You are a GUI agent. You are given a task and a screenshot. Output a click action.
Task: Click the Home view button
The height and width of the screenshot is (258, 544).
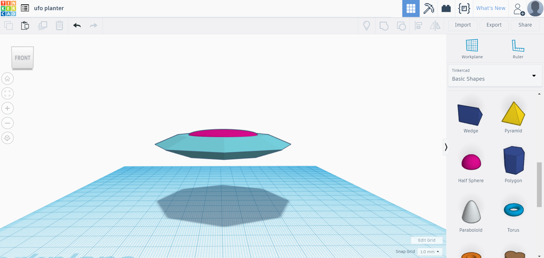[x=7, y=79]
